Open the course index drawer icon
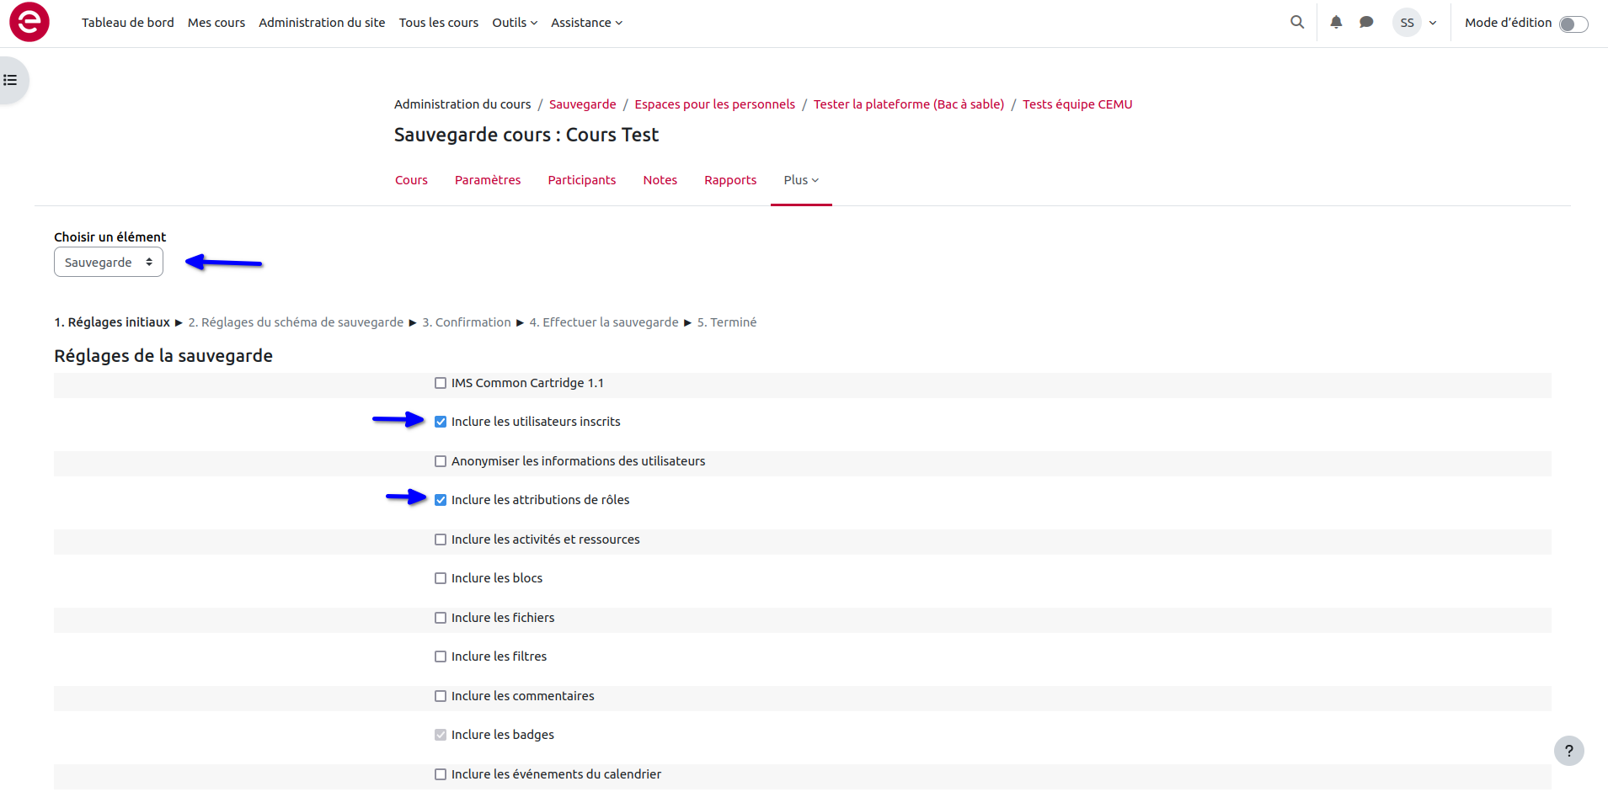Viewport: 1608px width, 792px height. pyautogui.click(x=11, y=80)
